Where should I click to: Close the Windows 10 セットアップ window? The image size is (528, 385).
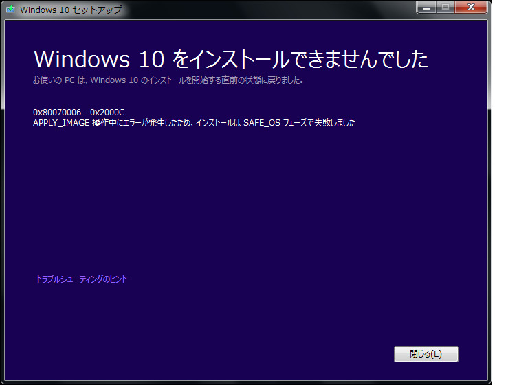(471, 7)
